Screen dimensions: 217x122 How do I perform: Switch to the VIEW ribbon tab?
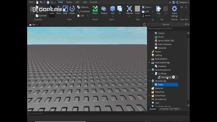pyautogui.click(x=85, y=2)
